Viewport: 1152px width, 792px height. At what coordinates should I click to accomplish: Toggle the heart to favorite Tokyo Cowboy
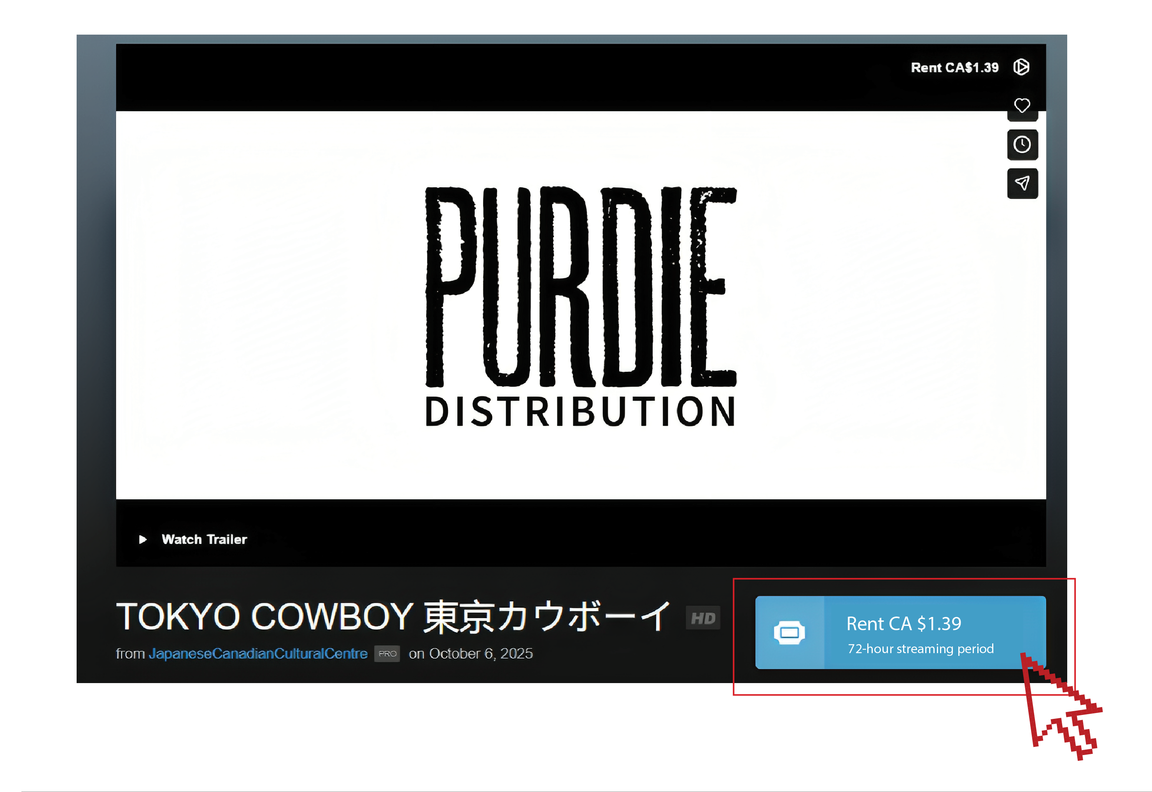pos(1022,105)
